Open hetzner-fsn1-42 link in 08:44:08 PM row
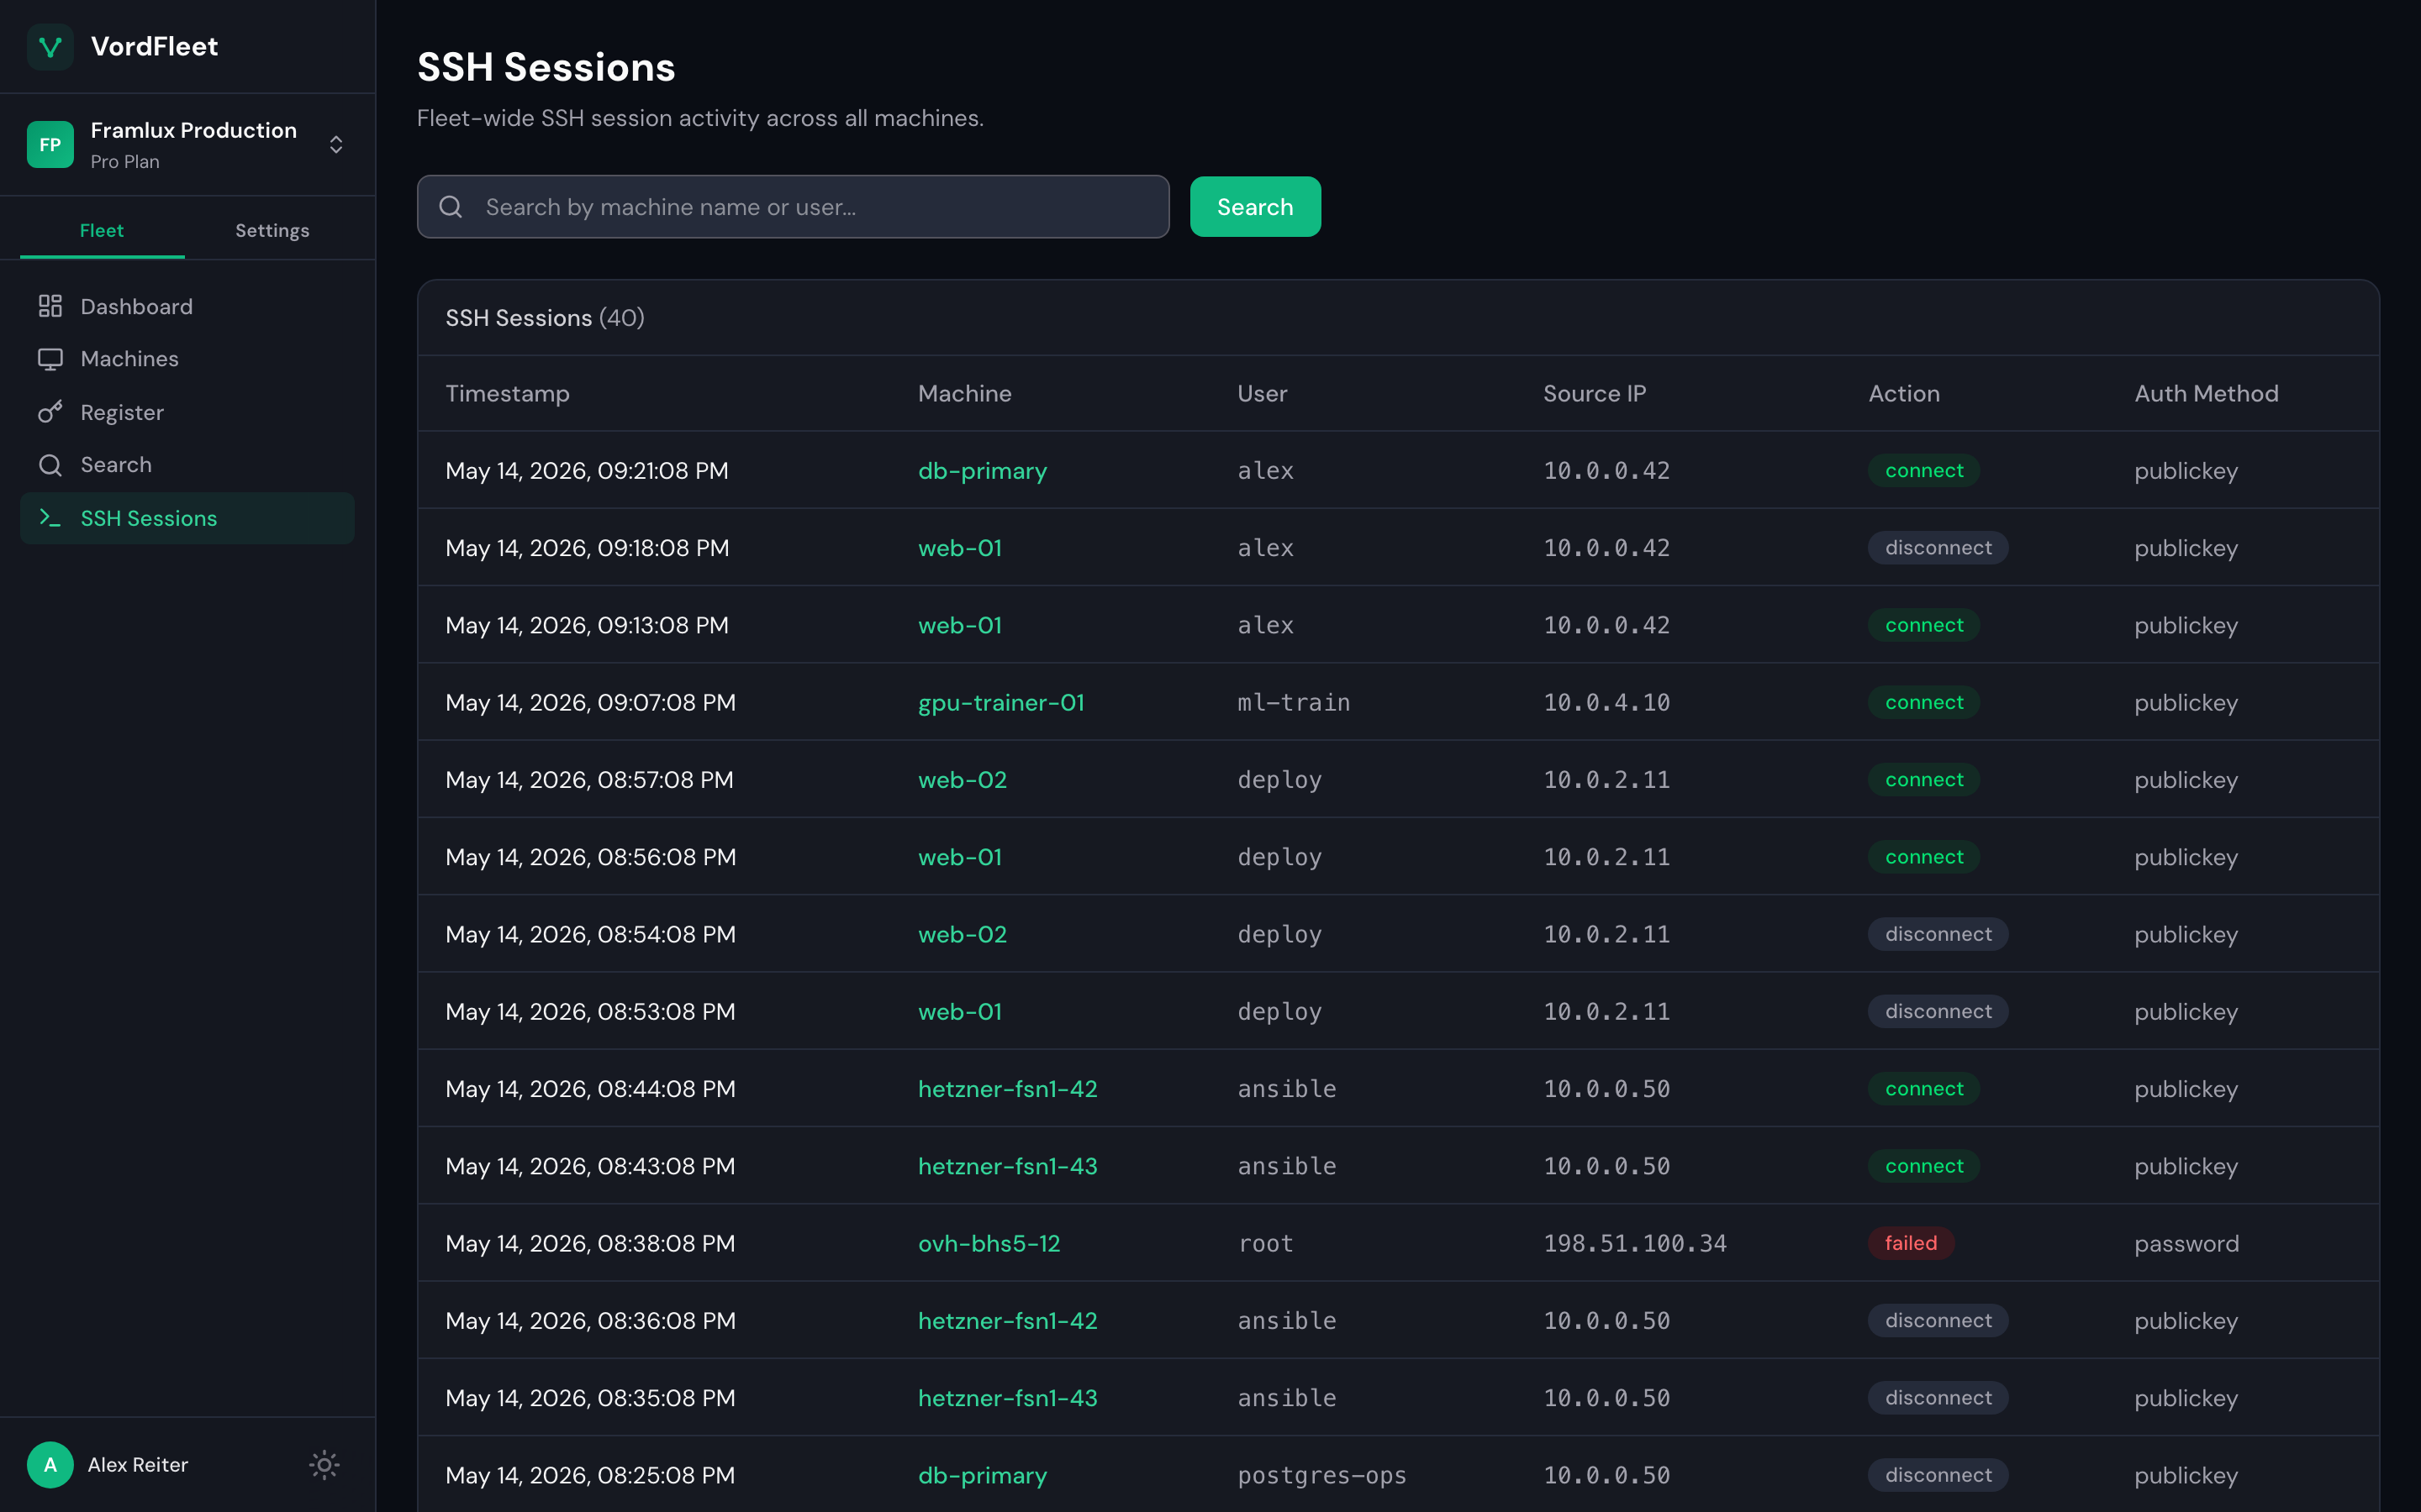This screenshot has width=2421, height=1512. [x=1007, y=1089]
